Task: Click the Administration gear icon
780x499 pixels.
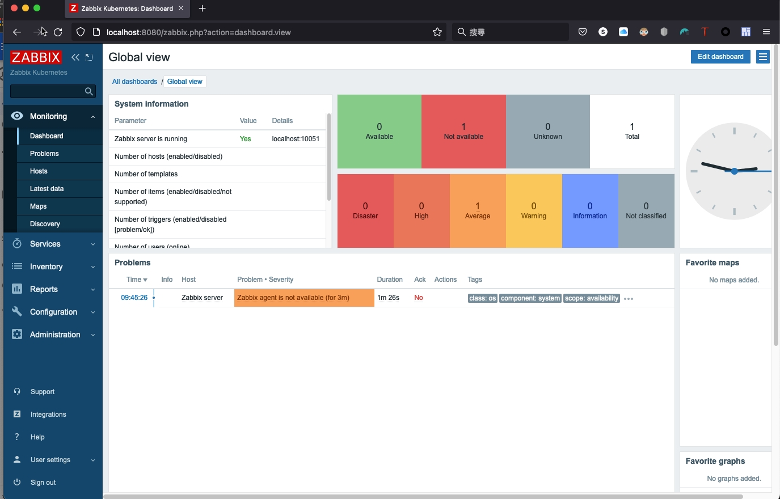Action: [17, 334]
